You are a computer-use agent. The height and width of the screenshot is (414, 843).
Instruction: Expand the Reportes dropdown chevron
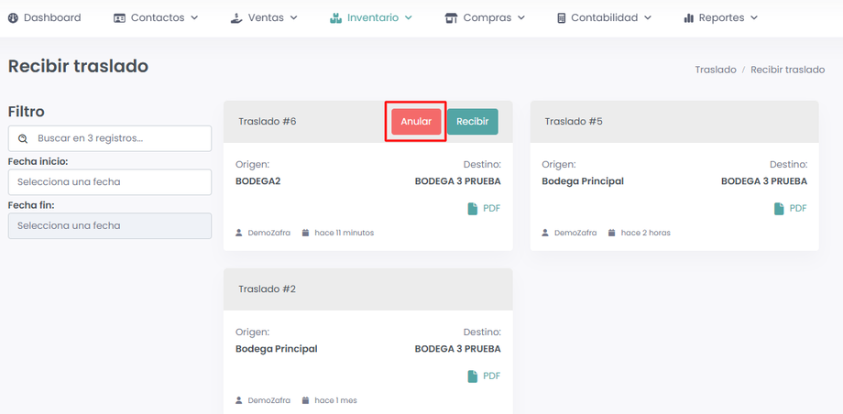754,18
